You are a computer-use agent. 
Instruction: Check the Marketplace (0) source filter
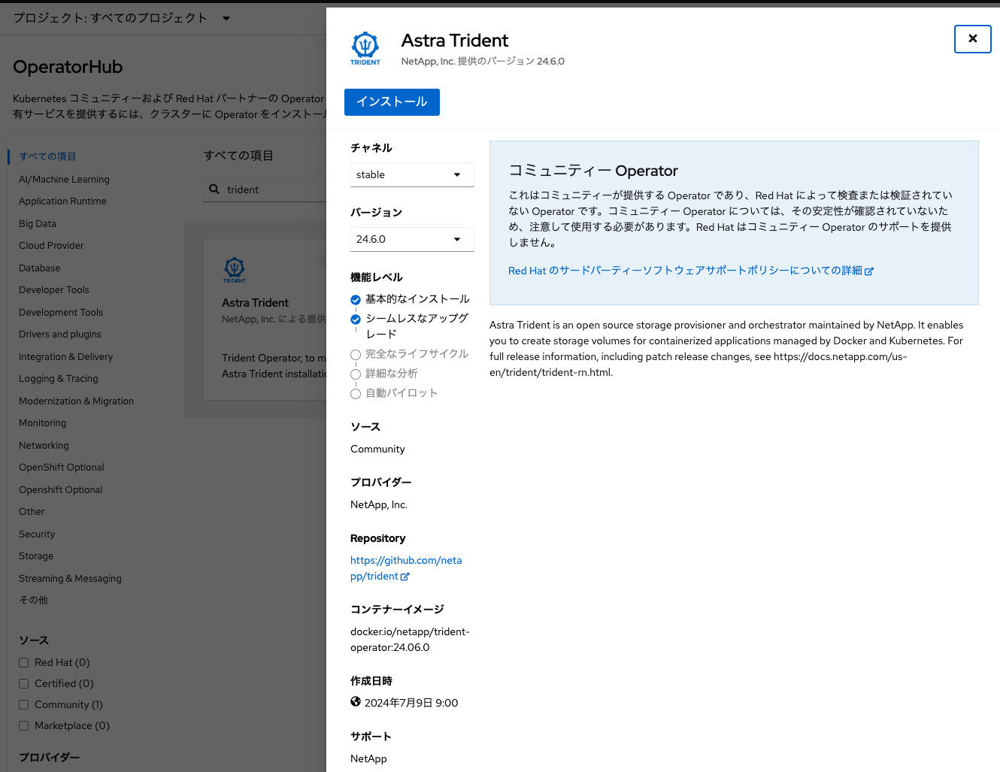point(24,726)
